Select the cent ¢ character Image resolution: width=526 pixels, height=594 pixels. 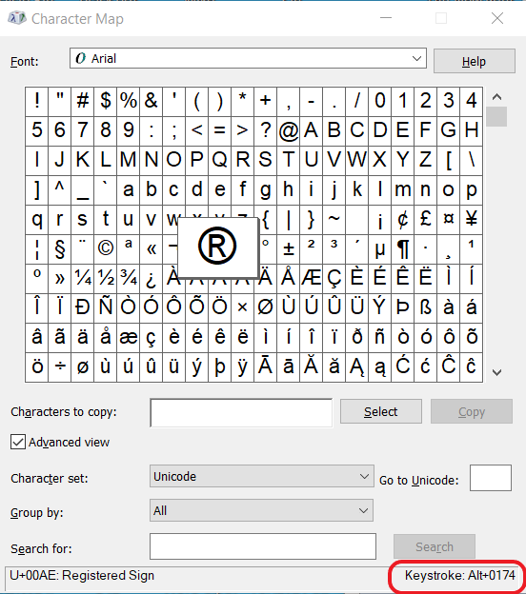(403, 219)
